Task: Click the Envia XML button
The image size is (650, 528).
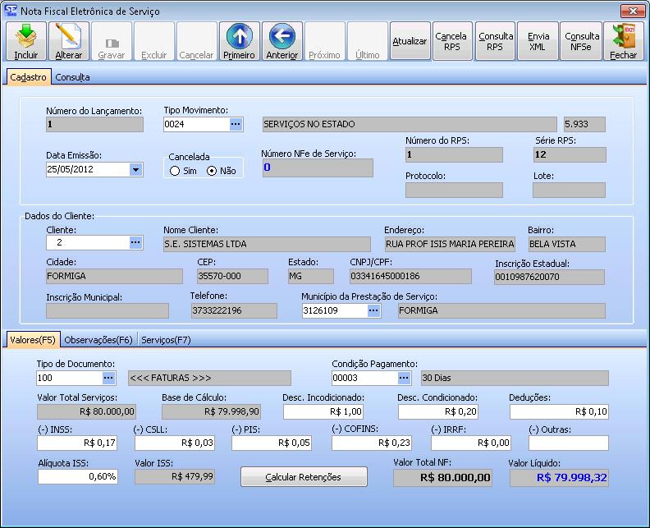Action: pyautogui.click(x=538, y=41)
